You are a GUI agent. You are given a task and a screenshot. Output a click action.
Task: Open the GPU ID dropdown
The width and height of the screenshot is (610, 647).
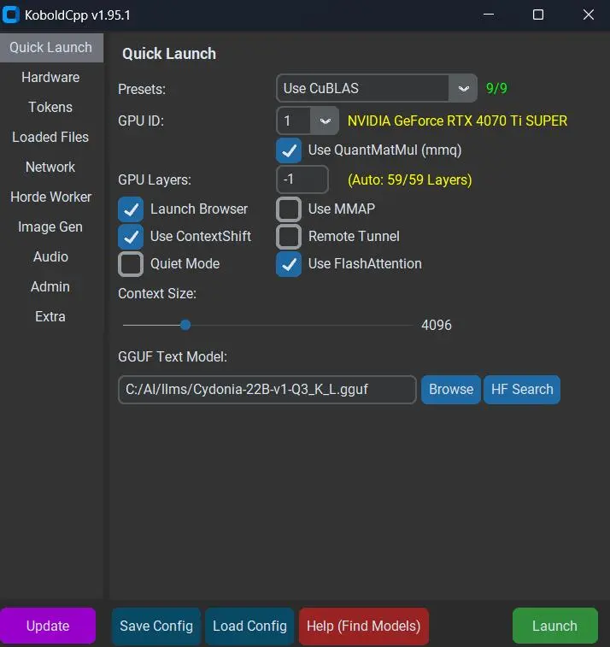click(x=308, y=121)
